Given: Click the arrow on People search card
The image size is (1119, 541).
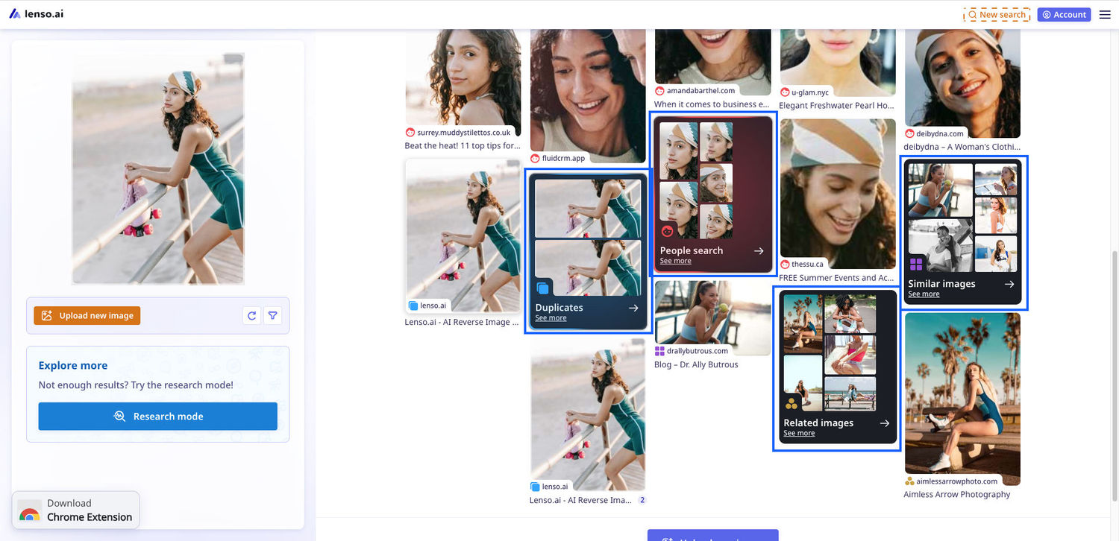Looking at the screenshot, I should [759, 251].
